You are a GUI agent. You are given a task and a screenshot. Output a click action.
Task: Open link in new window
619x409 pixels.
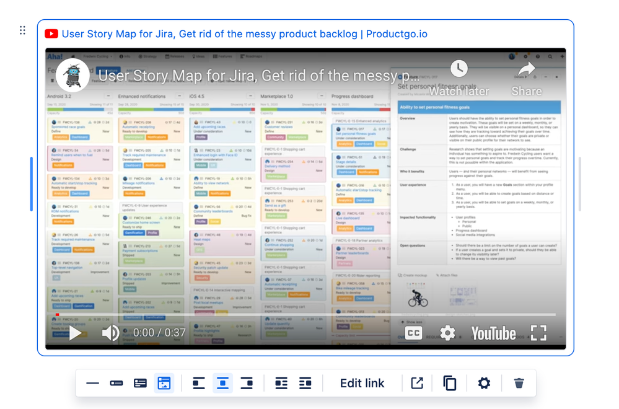(x=417, y=384)
